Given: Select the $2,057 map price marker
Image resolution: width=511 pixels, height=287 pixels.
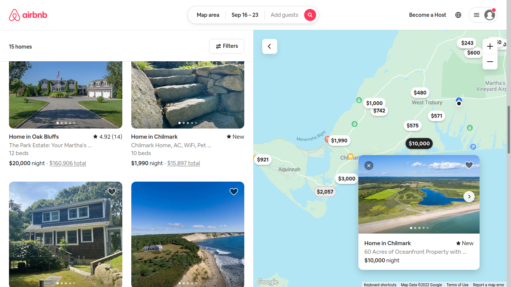Looking at the screenshot, I should click(x=325, y=192).
